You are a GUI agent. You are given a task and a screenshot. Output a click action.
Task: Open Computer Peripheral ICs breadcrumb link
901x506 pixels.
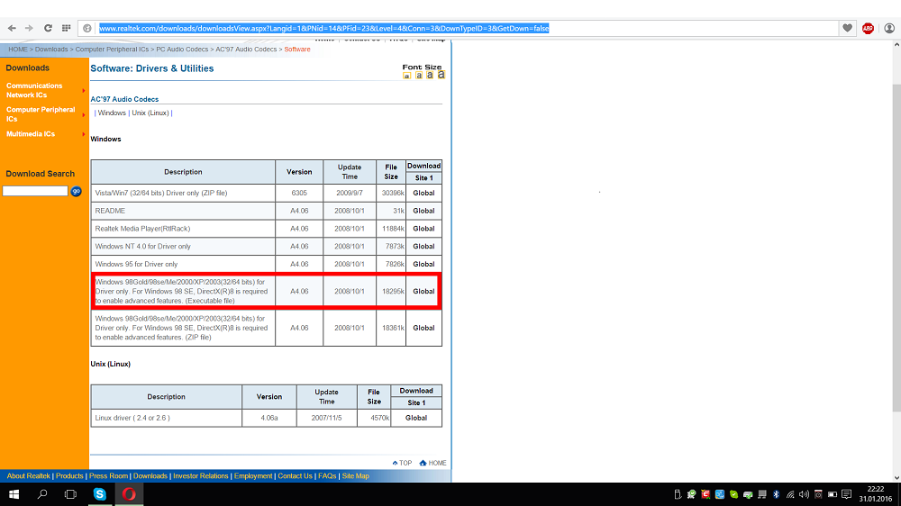coord(112,50)
